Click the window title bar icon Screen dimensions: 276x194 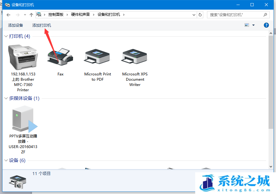click(x=7, y=5)
